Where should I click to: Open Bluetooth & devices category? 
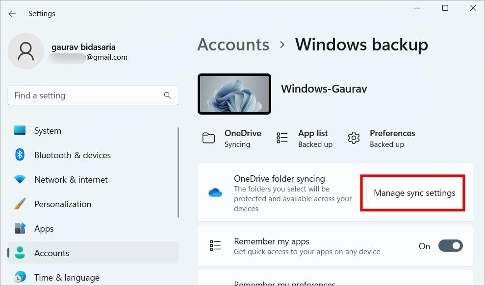[93, 155]
